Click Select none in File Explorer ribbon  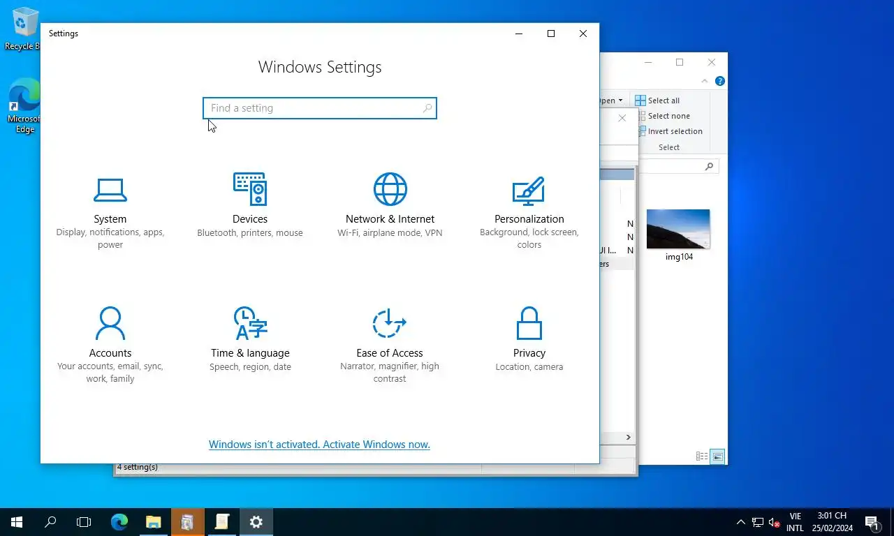point(662,116)
